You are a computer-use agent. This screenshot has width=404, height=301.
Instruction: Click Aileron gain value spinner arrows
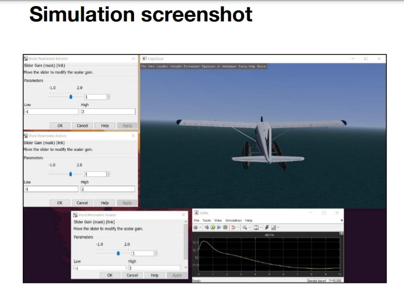pos(108,174)
